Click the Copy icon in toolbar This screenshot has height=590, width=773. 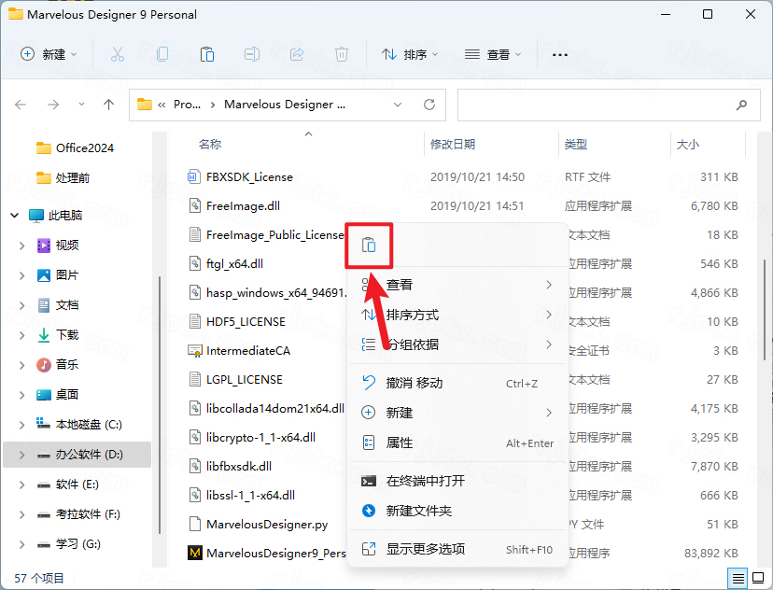(162, 54)
